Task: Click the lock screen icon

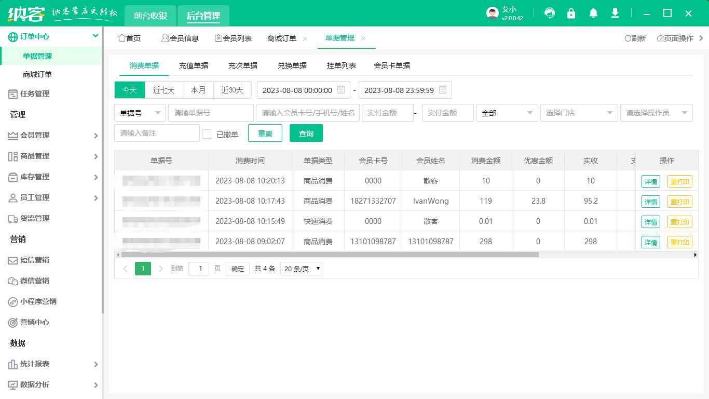Action: pos(571,13)
